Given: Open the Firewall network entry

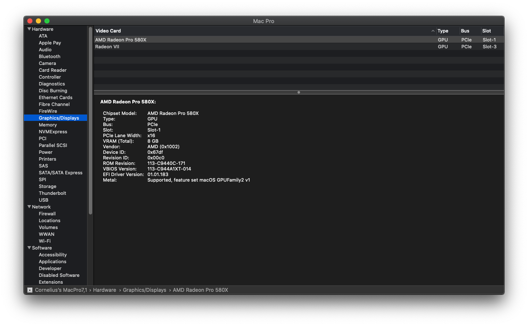Looking at the screenshot, I should pyautogui.click(x=47, y=214).
